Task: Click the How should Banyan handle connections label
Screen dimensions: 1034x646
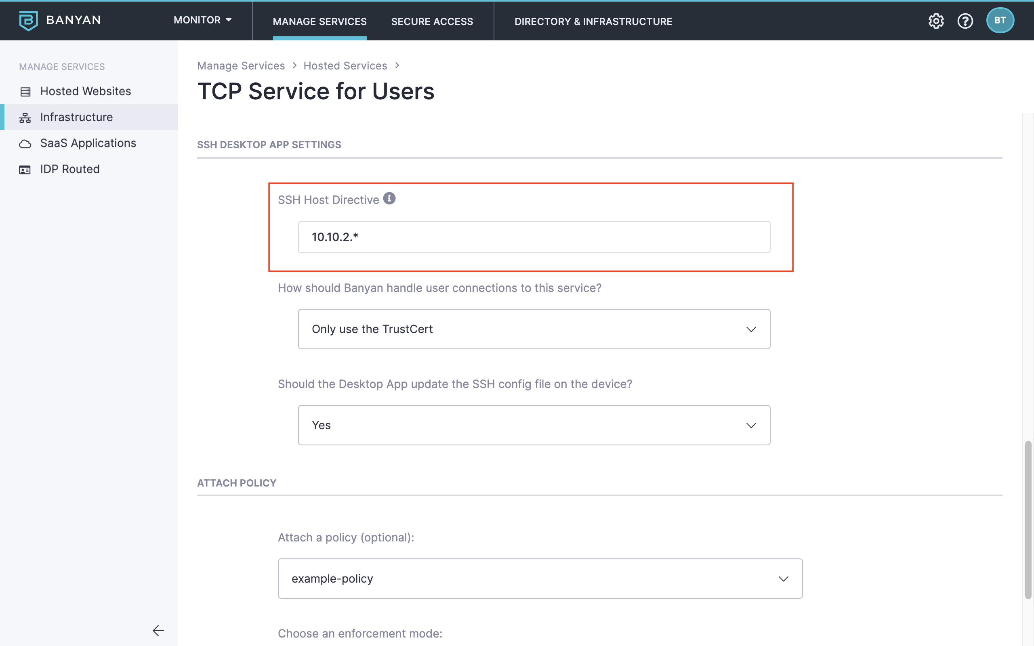Action: (439, 288)
